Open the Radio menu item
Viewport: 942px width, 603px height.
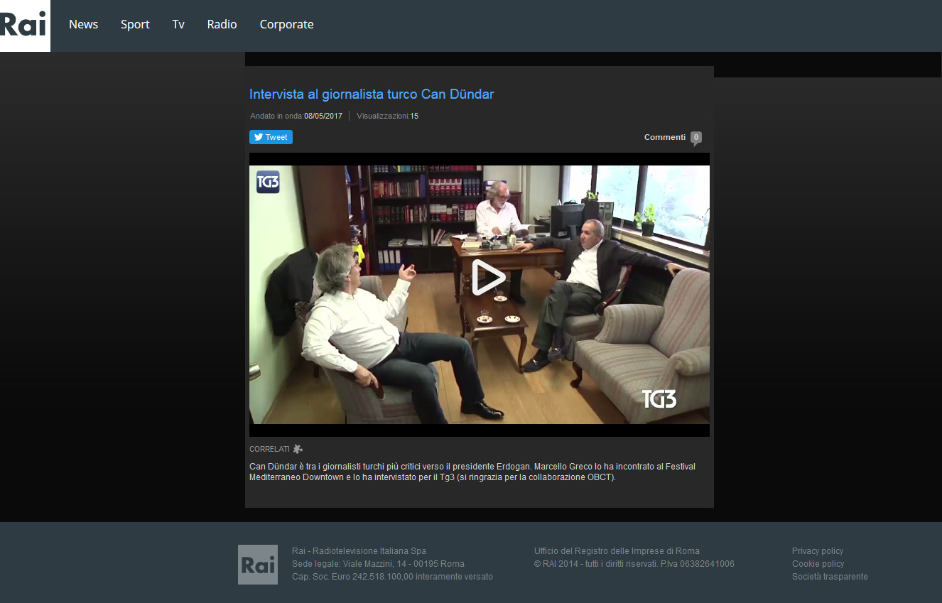[222, 24]
